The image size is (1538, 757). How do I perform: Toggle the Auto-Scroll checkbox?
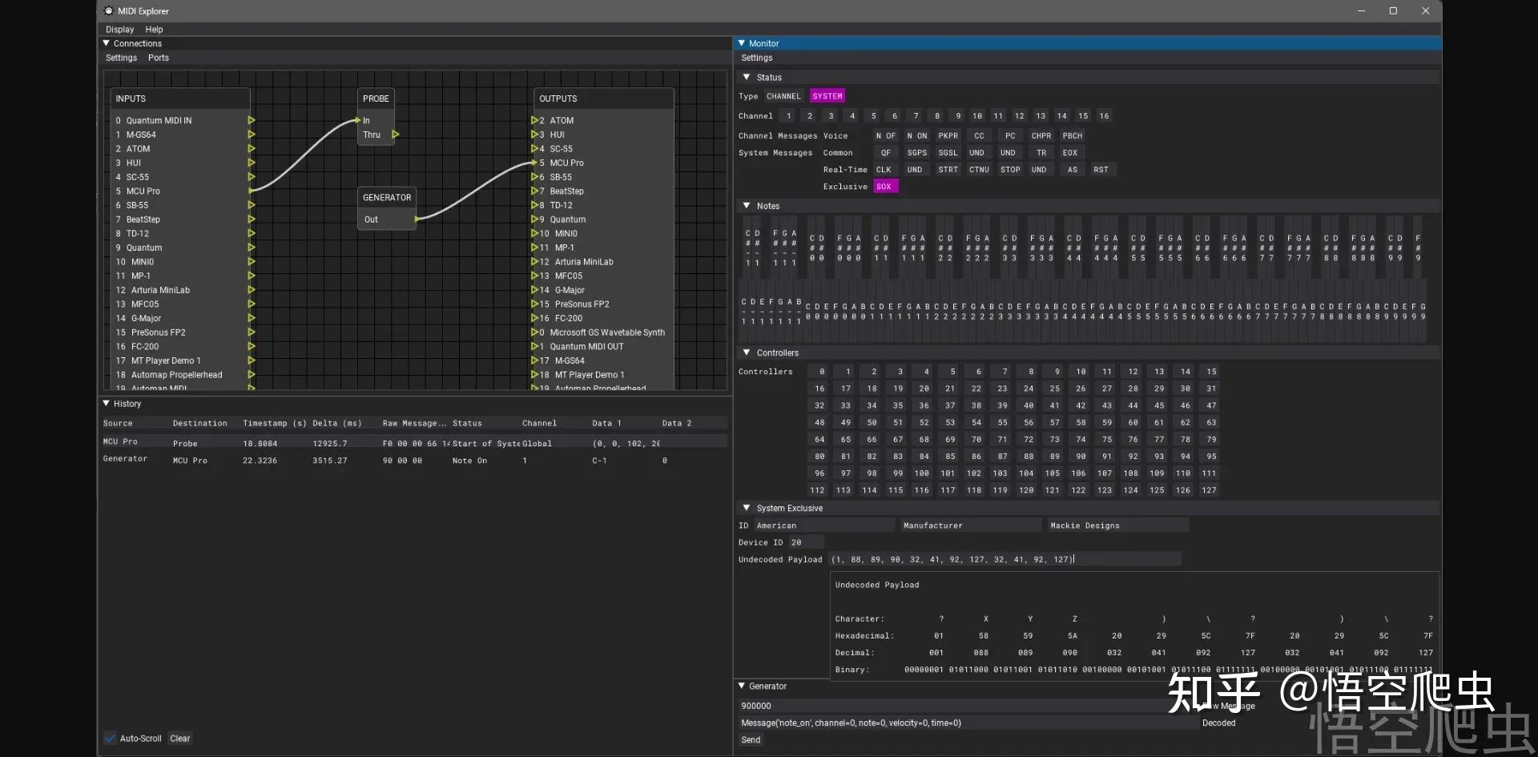[110, 738]
